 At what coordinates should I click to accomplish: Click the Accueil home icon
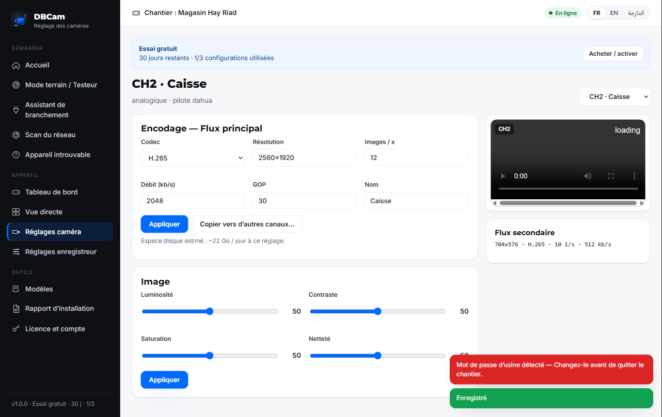(x=16, y=65)
